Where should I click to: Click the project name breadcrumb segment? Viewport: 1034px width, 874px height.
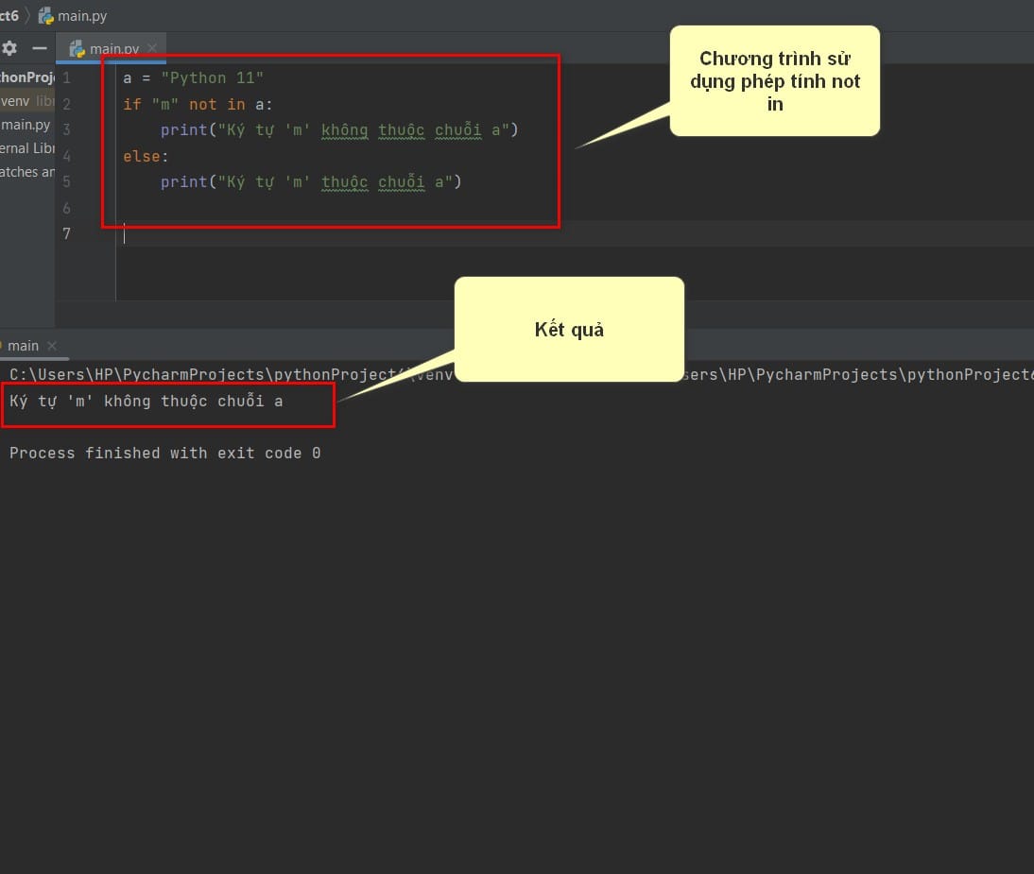coord(9,16)
